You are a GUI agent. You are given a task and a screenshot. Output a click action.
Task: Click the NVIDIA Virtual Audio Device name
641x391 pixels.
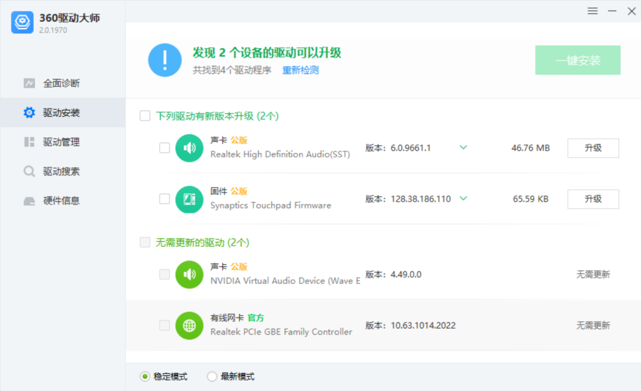[x=285, y=281]
